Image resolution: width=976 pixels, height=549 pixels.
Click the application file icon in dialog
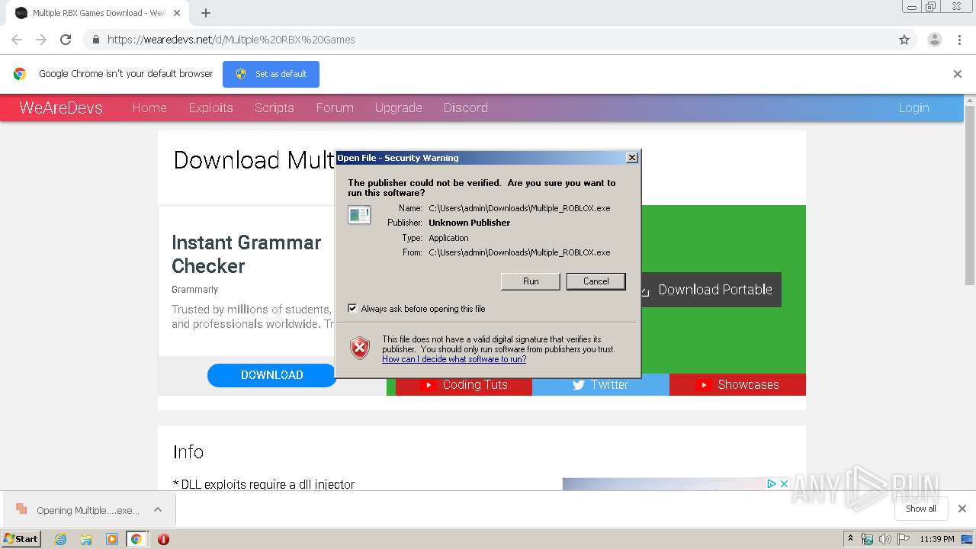pos(359,215)
